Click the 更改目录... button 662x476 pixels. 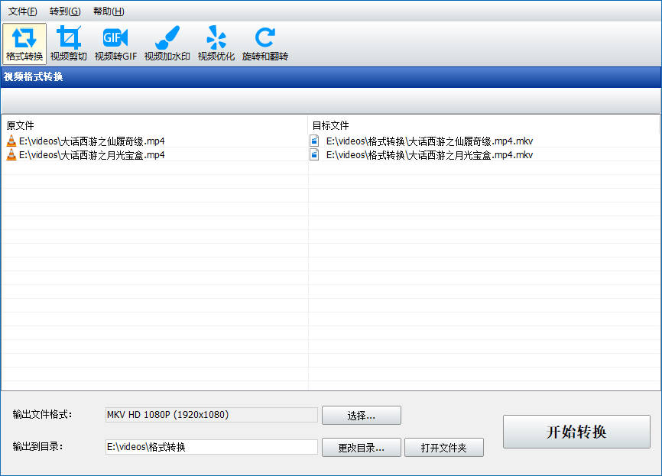[x=361, y=448]
